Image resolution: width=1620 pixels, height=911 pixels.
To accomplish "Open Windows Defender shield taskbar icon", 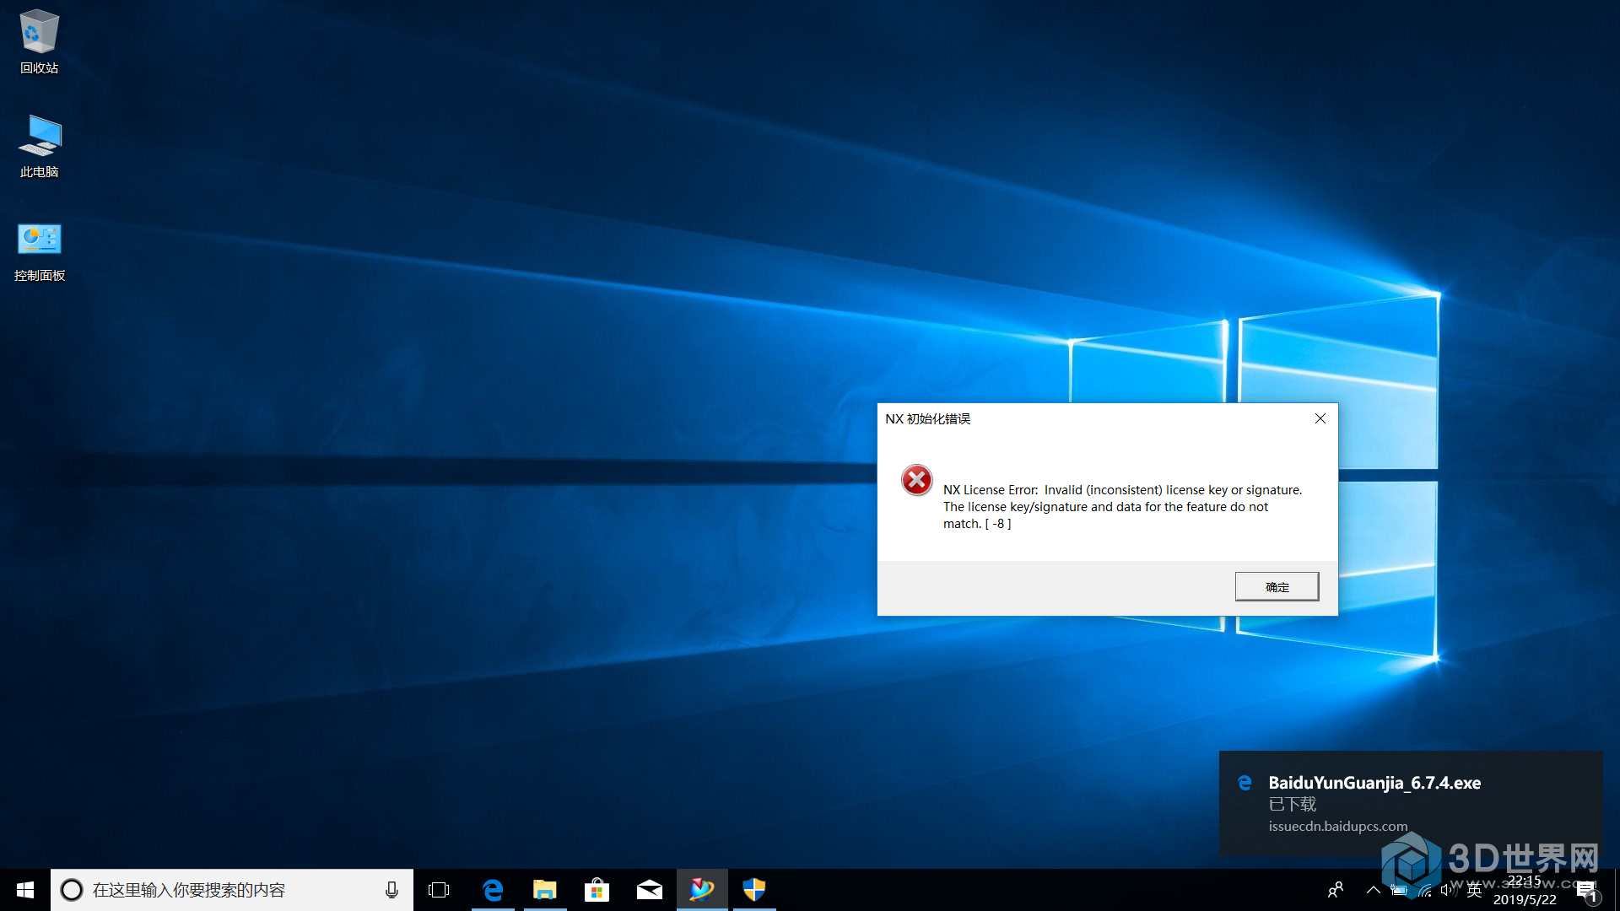I will (754, 890).
